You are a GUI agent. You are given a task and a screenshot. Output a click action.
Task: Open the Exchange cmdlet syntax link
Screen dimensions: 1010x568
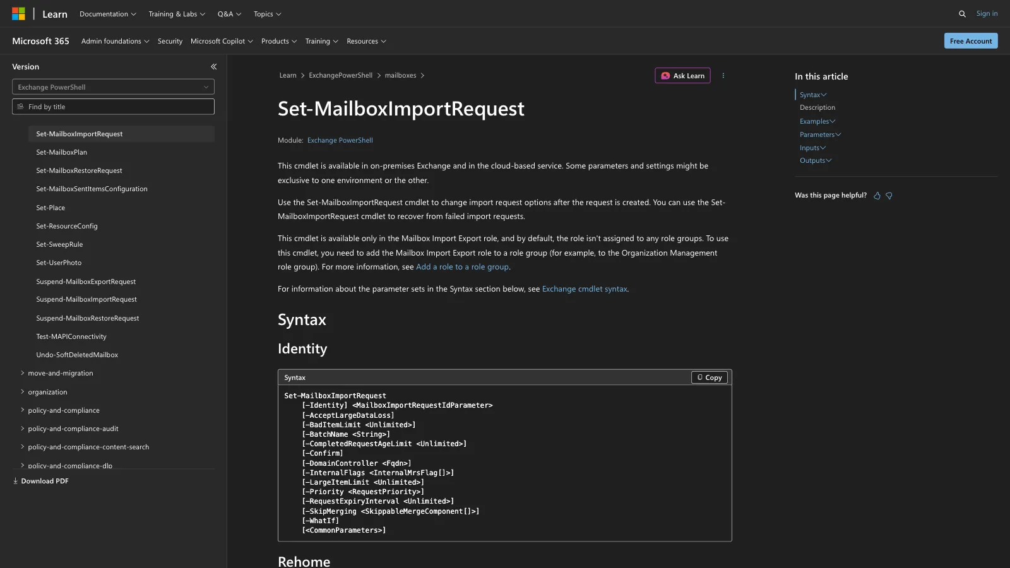pyautogui.click(x=585, y=289)
